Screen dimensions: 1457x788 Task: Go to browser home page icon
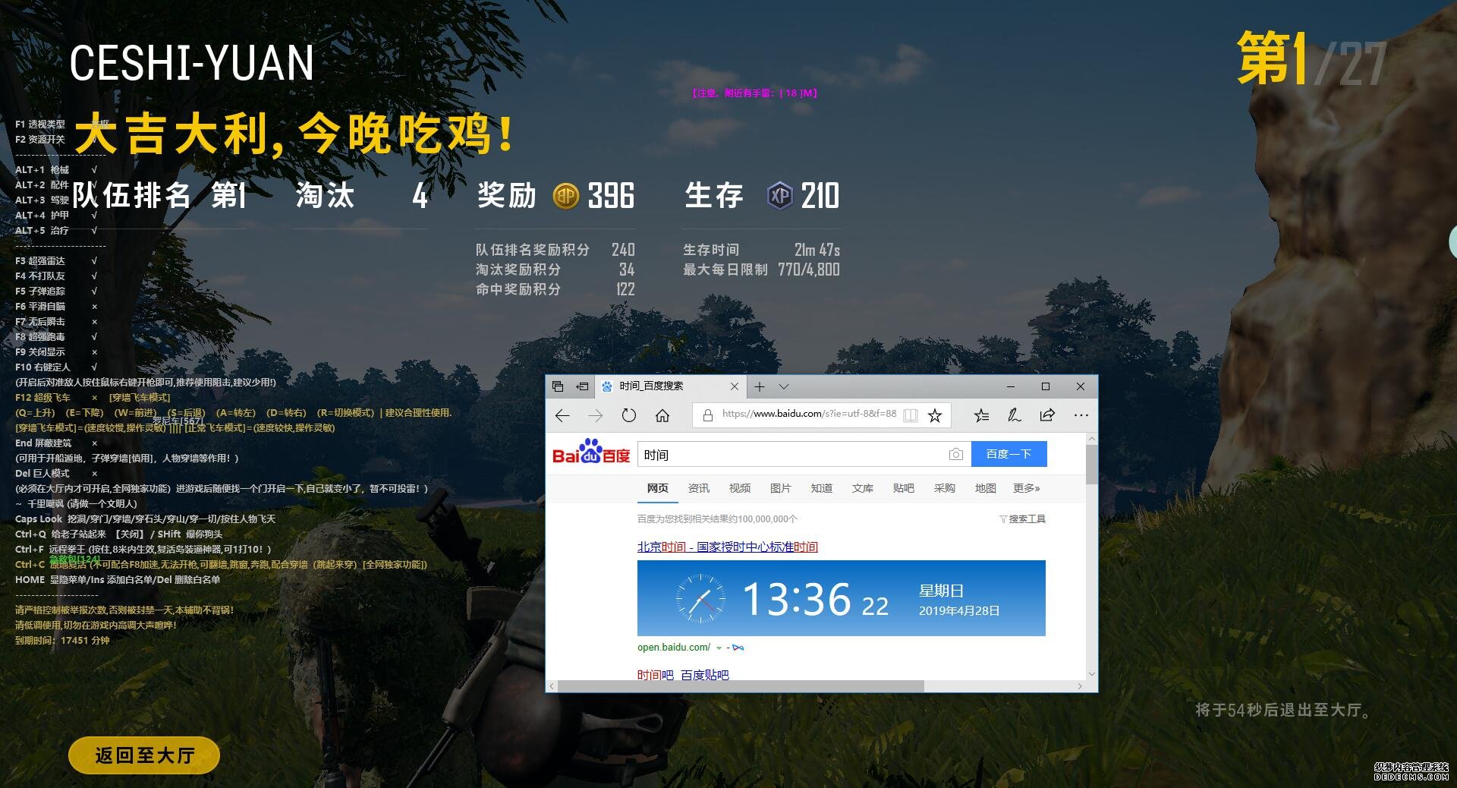[x=662, y=415]
